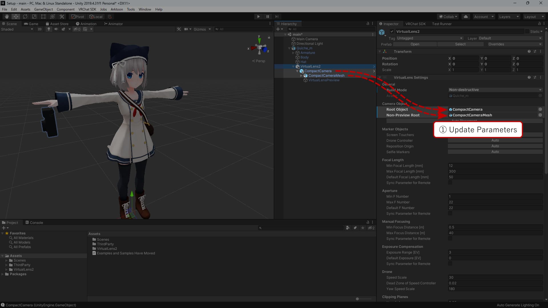The width and height of the screenshot is (548, 308).
Task: Toggle 2D scene view mode
Action: 40,29
